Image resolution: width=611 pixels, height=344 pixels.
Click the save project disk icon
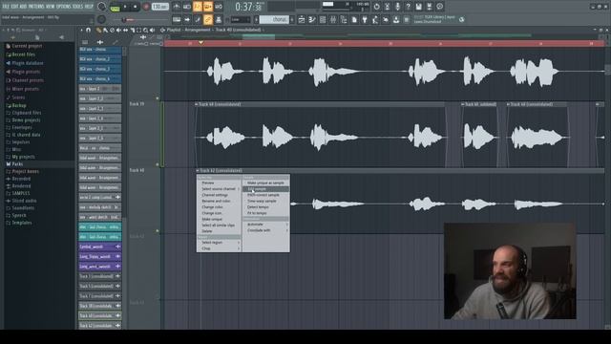click(418, 7)
